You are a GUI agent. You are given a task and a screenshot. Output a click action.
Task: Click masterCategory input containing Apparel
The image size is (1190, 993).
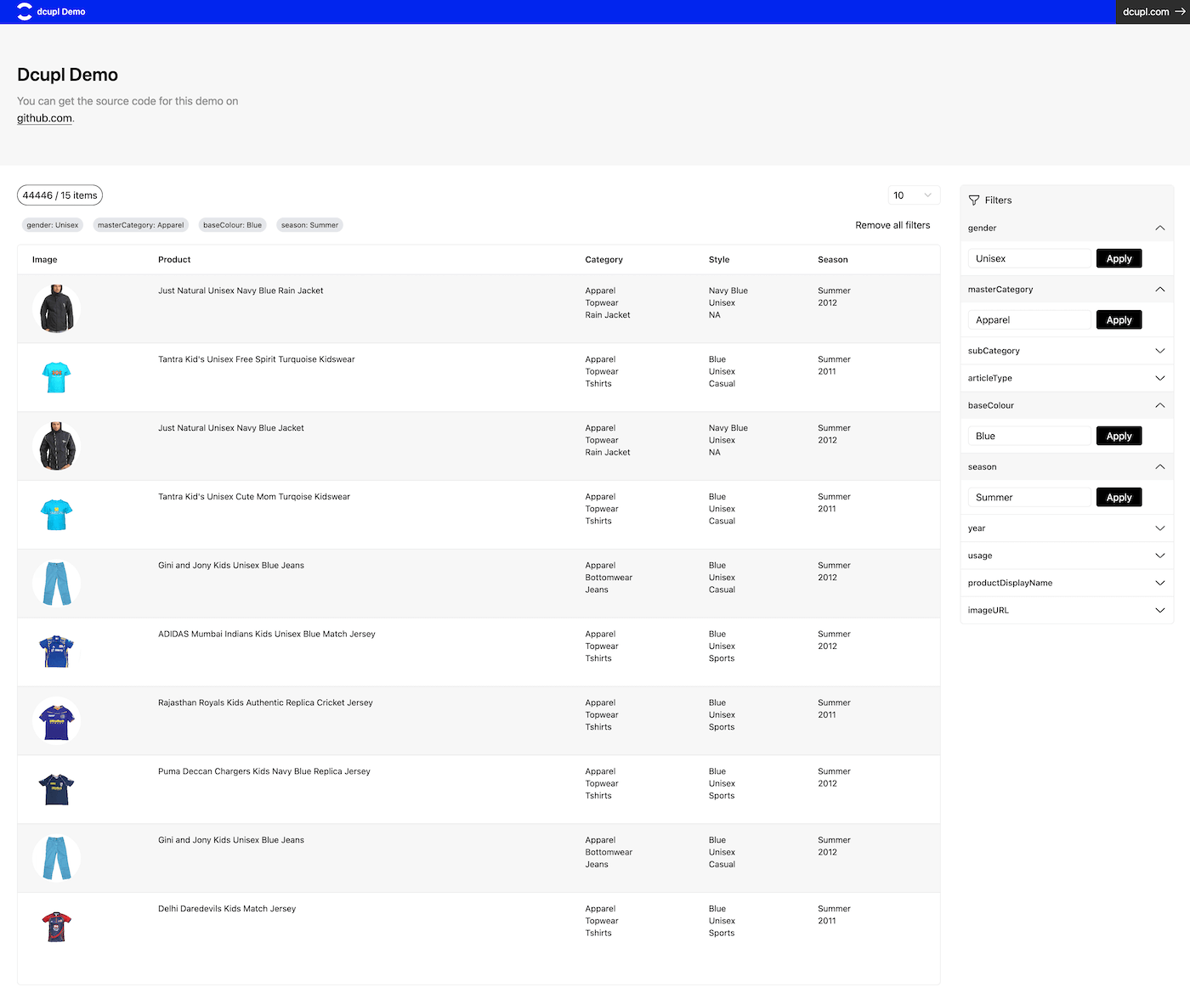[1029, 320]
